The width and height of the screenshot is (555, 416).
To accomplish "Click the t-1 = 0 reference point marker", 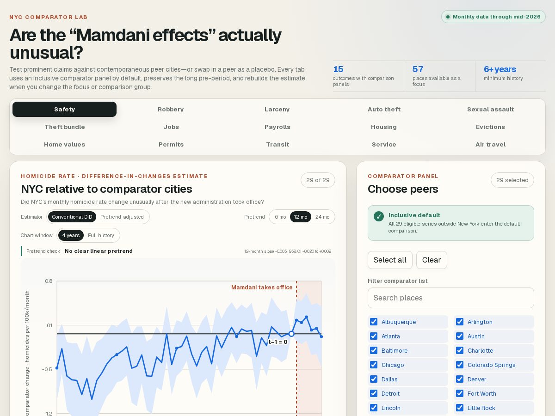I will click(291, 334).
